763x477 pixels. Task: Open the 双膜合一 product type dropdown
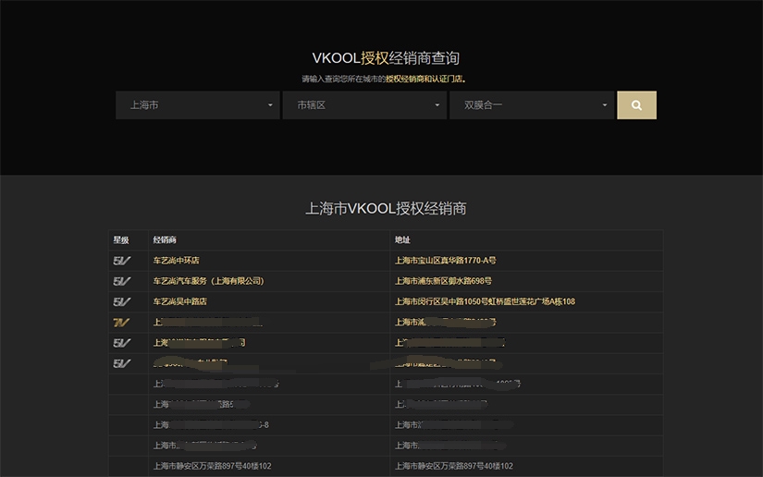click(532, 105)
